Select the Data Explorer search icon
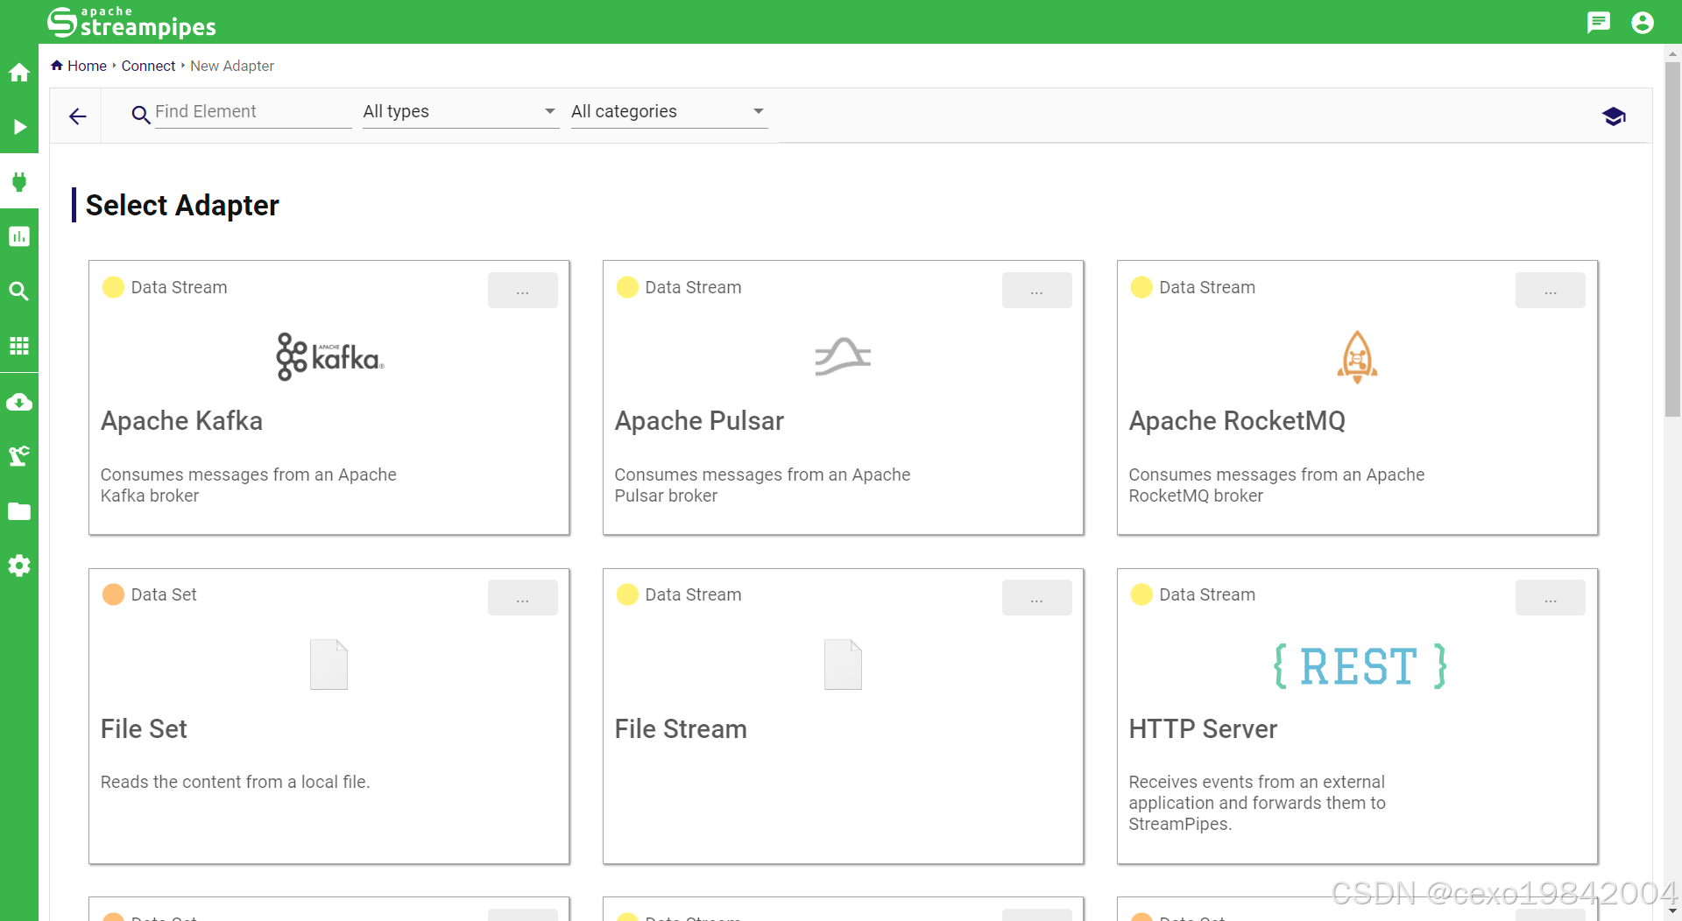1682x921 pixels. (x=19, y=291)
